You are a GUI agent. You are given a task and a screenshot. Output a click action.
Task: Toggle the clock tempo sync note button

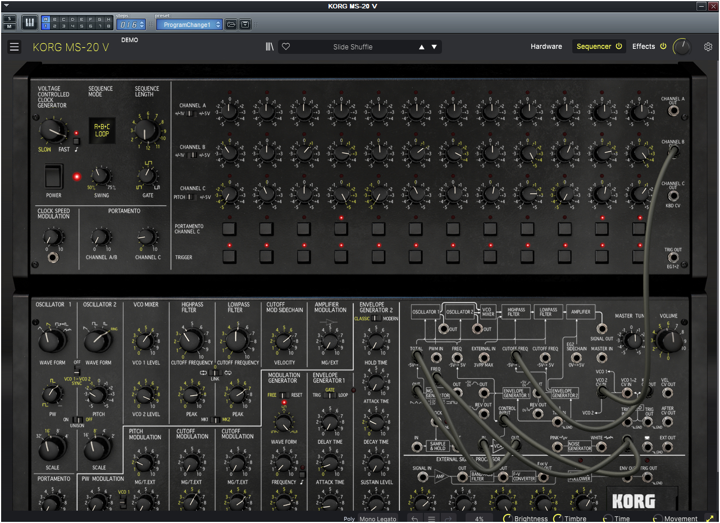76,141
